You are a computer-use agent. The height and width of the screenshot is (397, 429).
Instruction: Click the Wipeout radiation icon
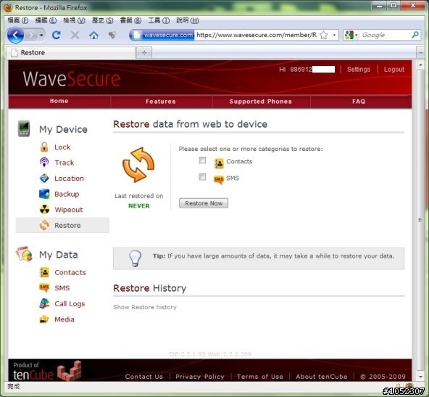pos(44,209)
